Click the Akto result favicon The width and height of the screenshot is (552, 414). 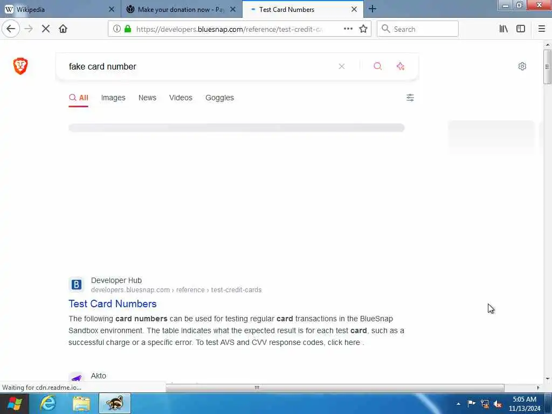pyautogui.click(x=77, y=378)
